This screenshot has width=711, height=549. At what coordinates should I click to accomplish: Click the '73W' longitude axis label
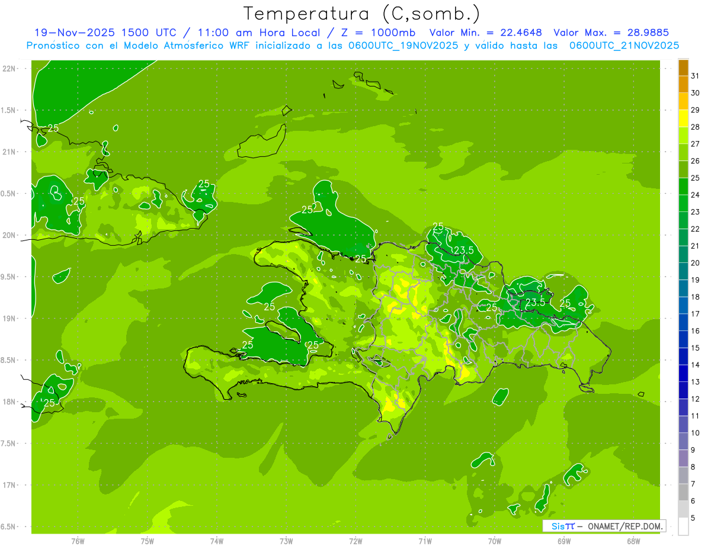pos(286,541)
